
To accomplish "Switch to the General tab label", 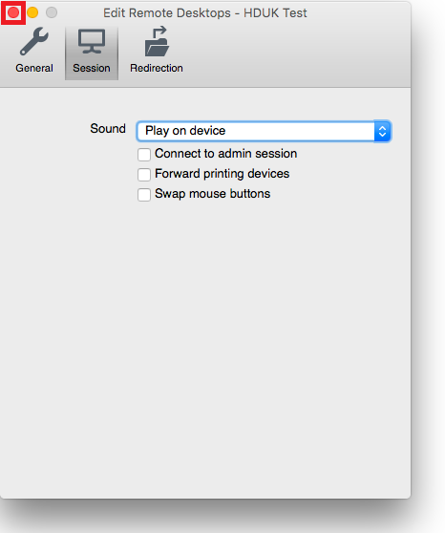I will coord(34,68).
